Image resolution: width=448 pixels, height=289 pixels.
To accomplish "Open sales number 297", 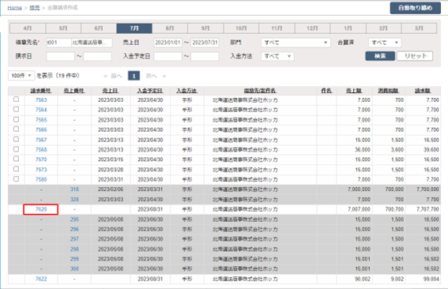I will coord(74,239).
